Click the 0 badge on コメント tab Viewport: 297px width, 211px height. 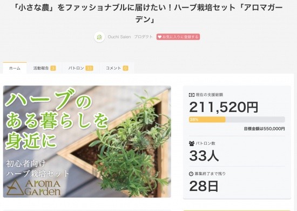[125, 68]
